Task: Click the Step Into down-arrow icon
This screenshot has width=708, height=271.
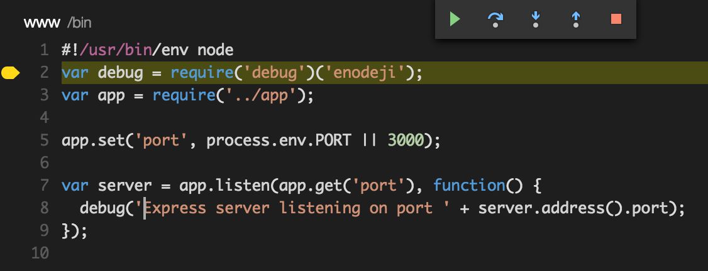Action: [536, 19]
